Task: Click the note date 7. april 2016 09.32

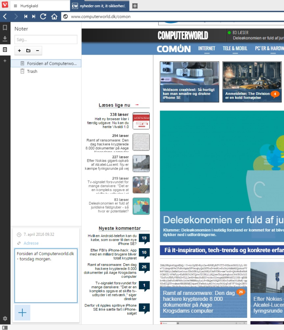Action: click(x=39, y=234)
